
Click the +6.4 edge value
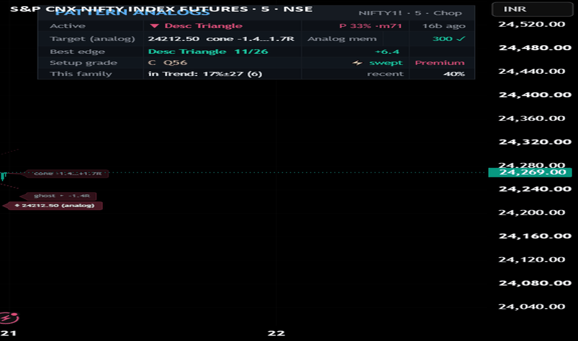(x=387, y=51)
